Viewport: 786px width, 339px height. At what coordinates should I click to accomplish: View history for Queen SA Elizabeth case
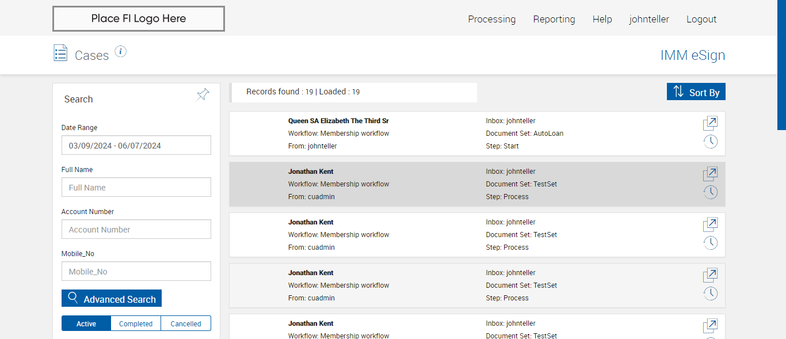coord(710,142)
